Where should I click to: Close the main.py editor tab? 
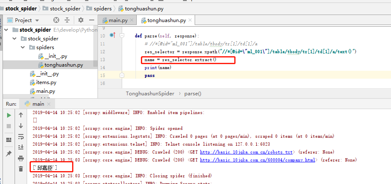(132, 20)
